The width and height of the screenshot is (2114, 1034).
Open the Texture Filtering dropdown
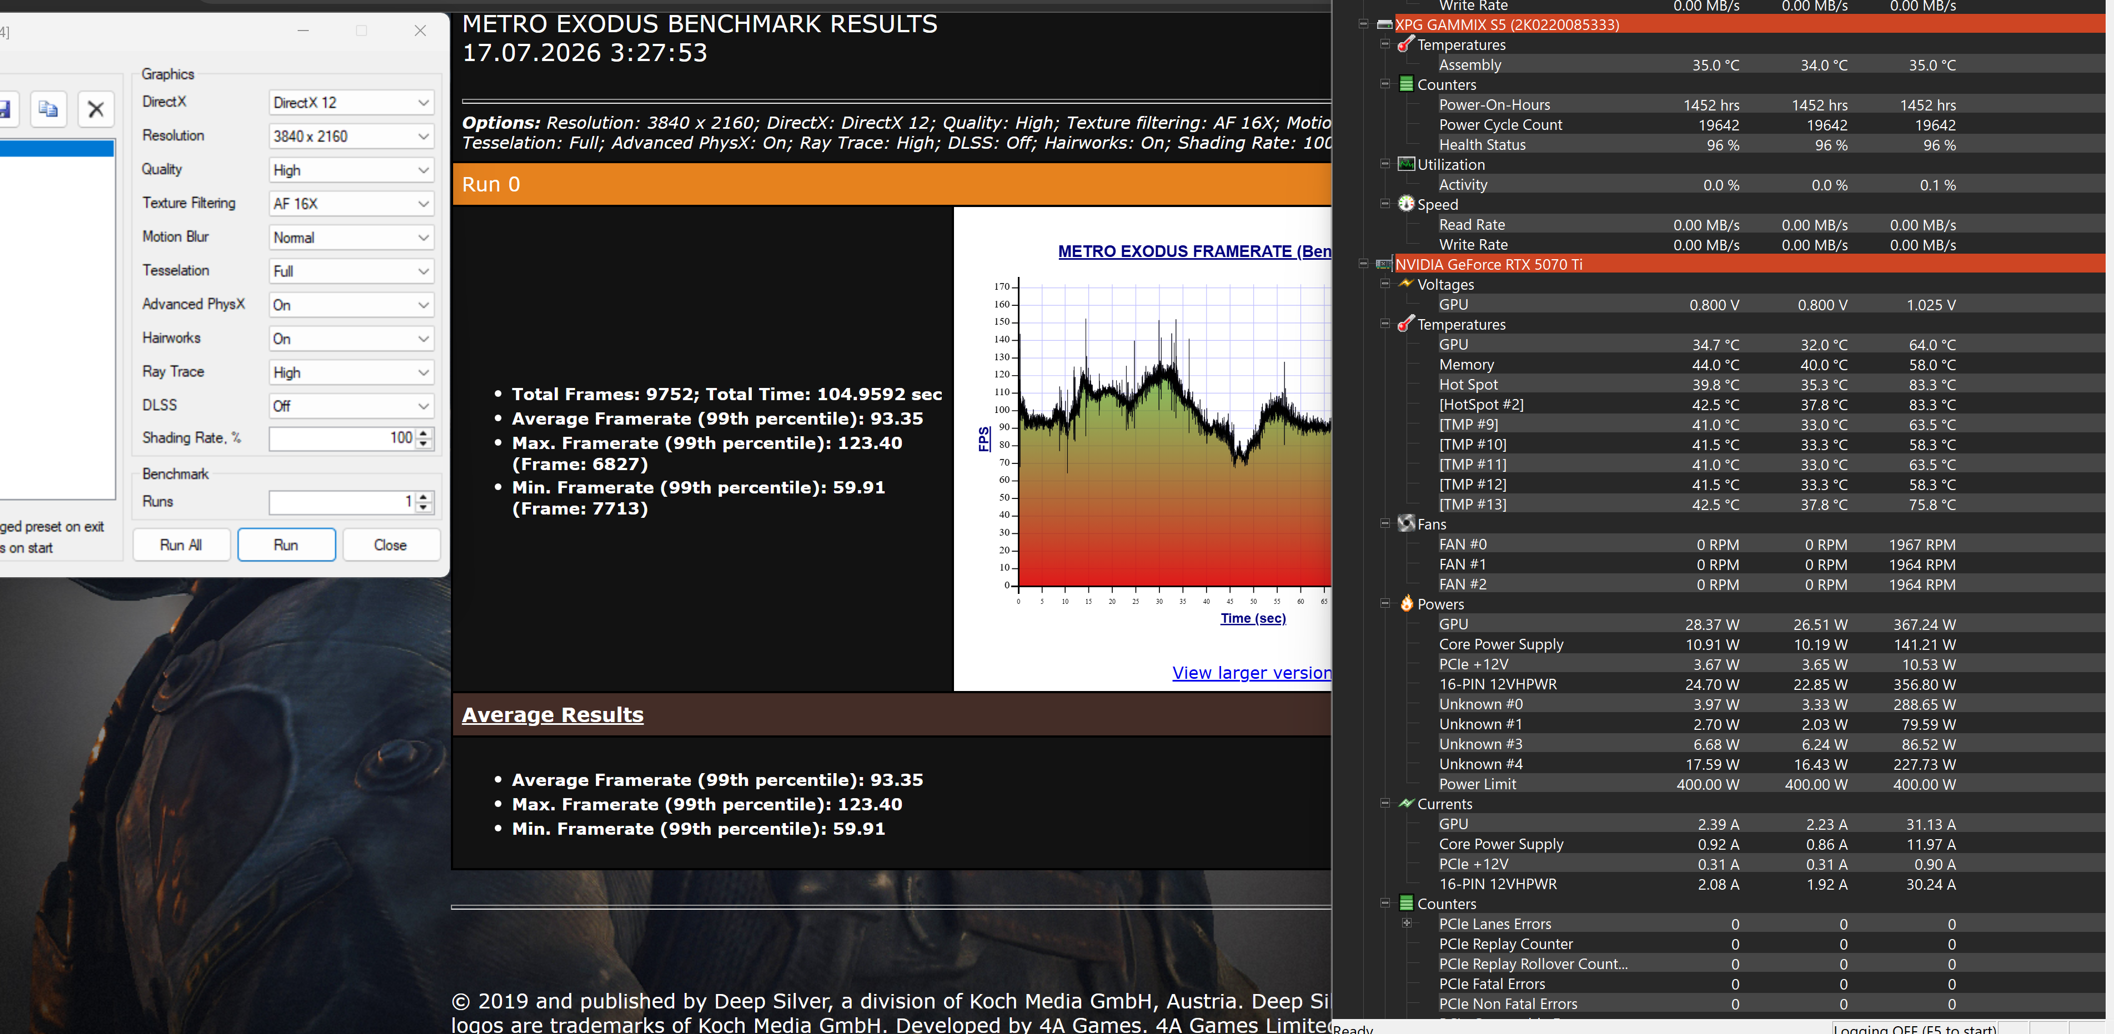[x=352, y=203]
